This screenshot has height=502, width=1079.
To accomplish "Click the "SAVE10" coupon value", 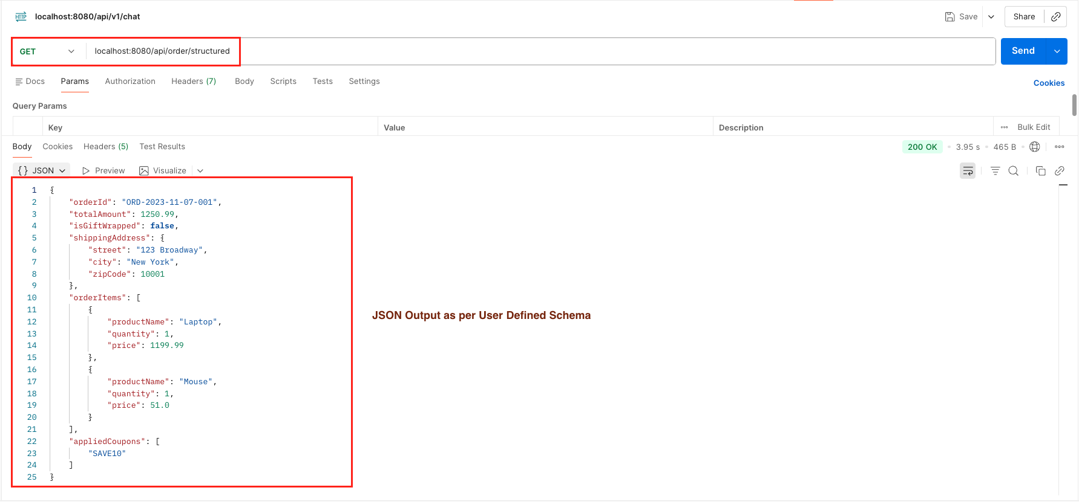I will (x=107, y=454).
